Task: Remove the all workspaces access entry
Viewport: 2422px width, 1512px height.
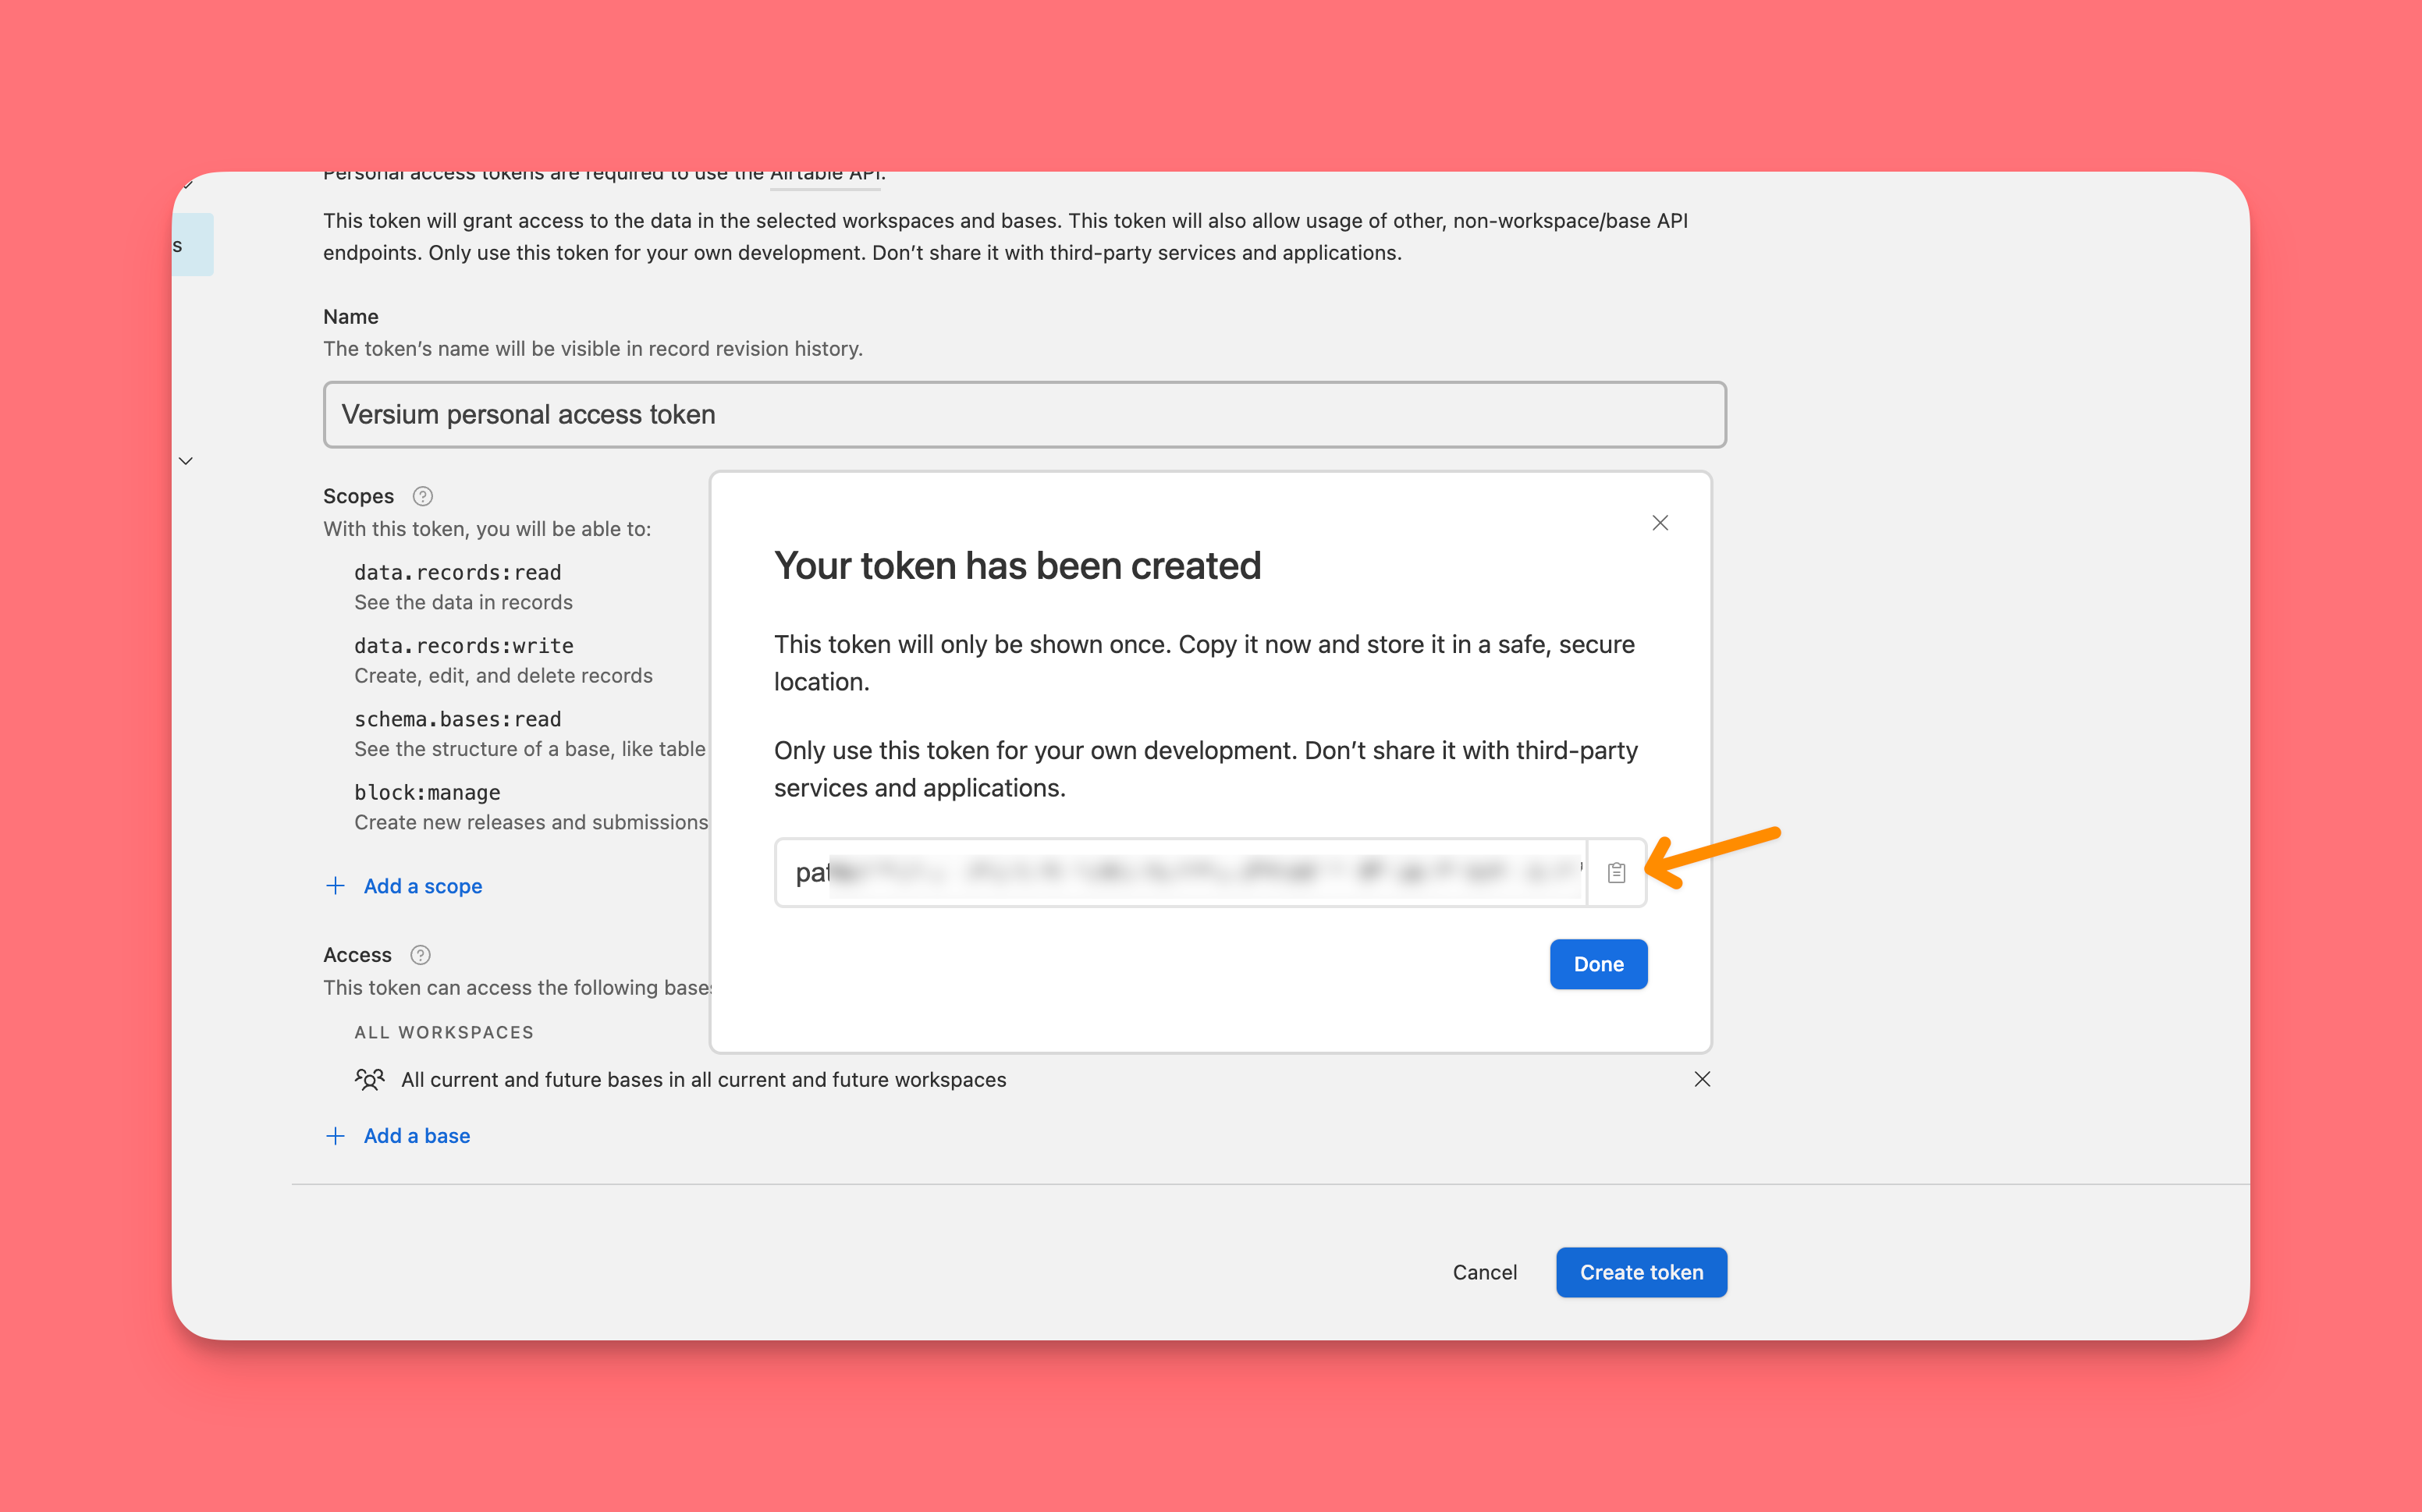Action: point(1702,1079)
